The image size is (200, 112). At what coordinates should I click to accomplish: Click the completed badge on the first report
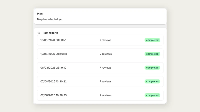(x=152, y=40)
